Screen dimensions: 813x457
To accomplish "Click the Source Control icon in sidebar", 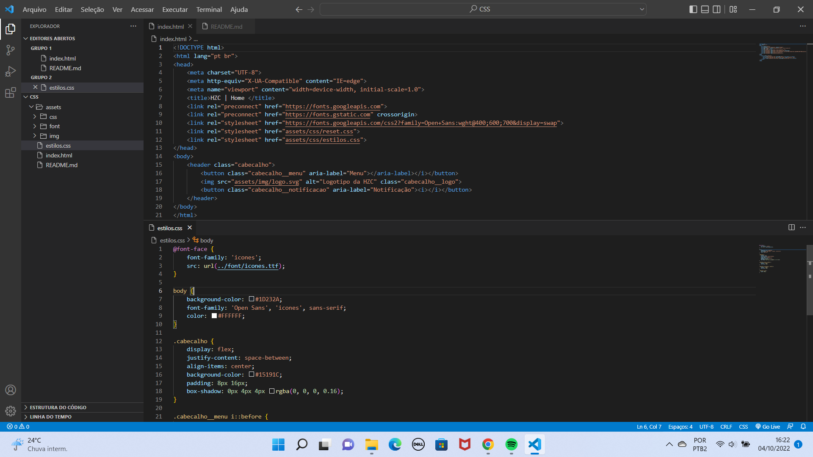I will click(x=10, y=51).
